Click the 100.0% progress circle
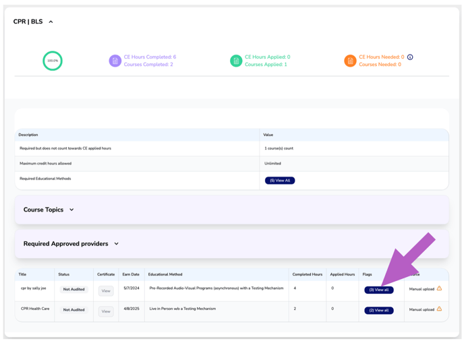 click(53, 61)
